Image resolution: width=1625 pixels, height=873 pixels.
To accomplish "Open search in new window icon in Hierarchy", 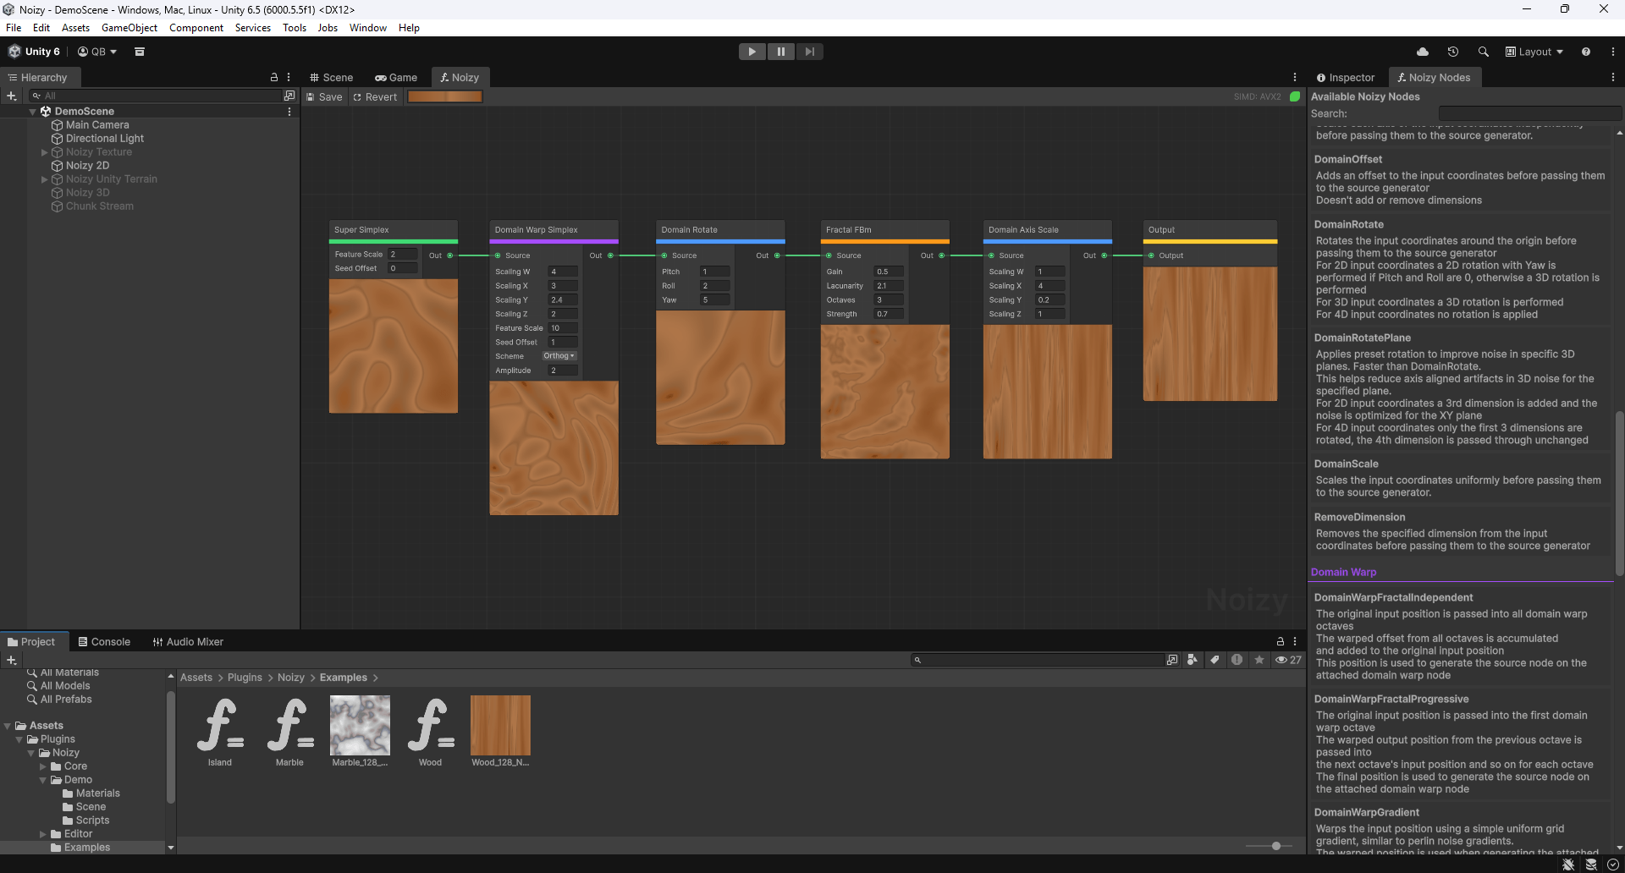I will [x=289, y=96].
